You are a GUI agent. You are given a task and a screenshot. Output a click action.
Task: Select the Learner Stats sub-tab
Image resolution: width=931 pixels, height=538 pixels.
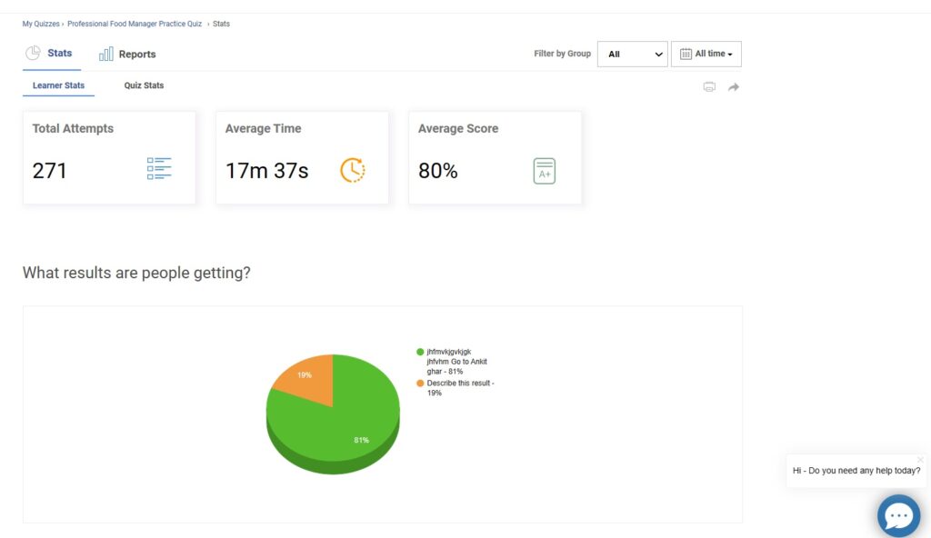[x=58, y=85]
